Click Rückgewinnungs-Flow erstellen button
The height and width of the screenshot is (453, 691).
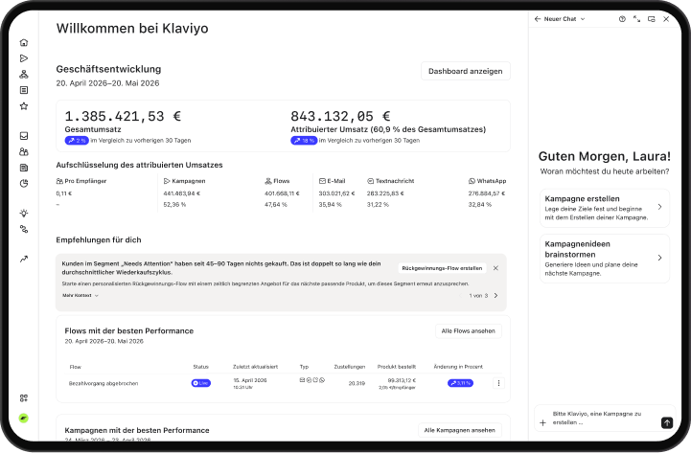point(442,268)
